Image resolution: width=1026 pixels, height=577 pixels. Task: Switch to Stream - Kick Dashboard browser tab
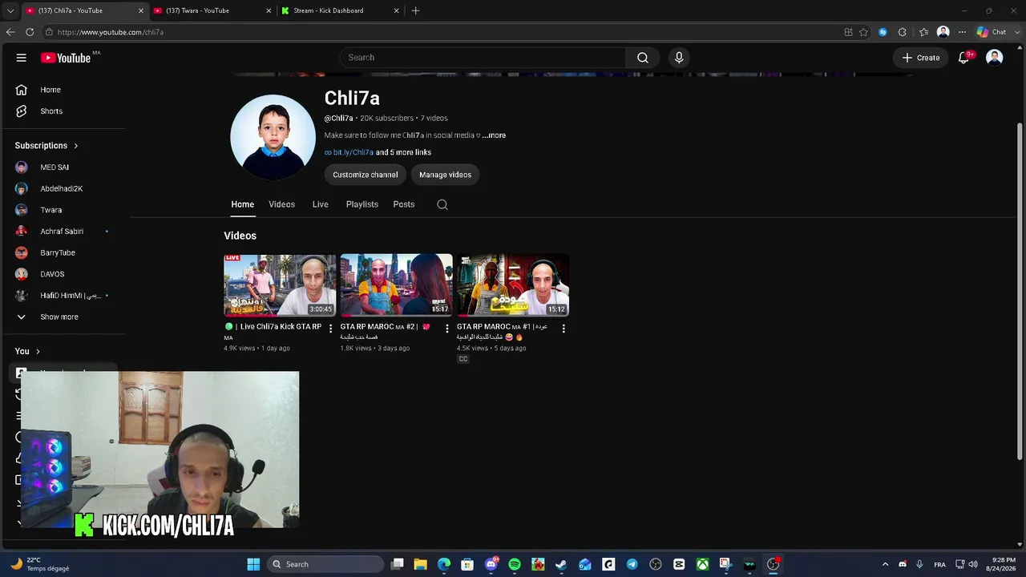(340, 10)
